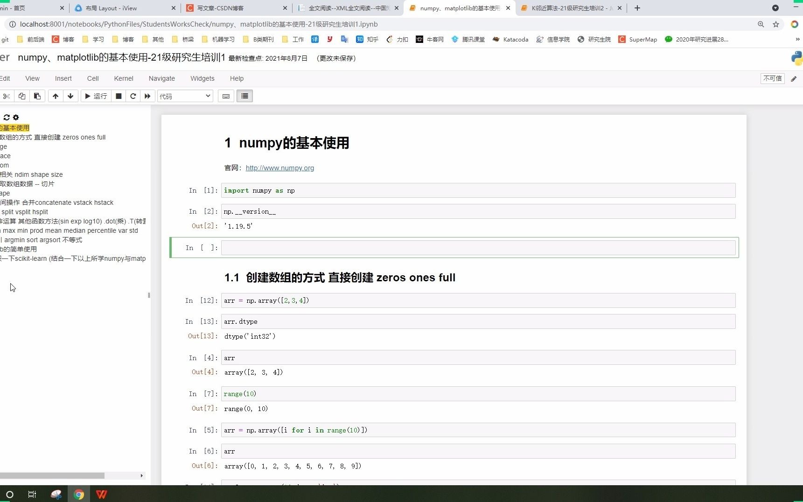Focus the empty code cell input
The width and height of the screenshot is (803, 502).
click(x=478, y=248)
